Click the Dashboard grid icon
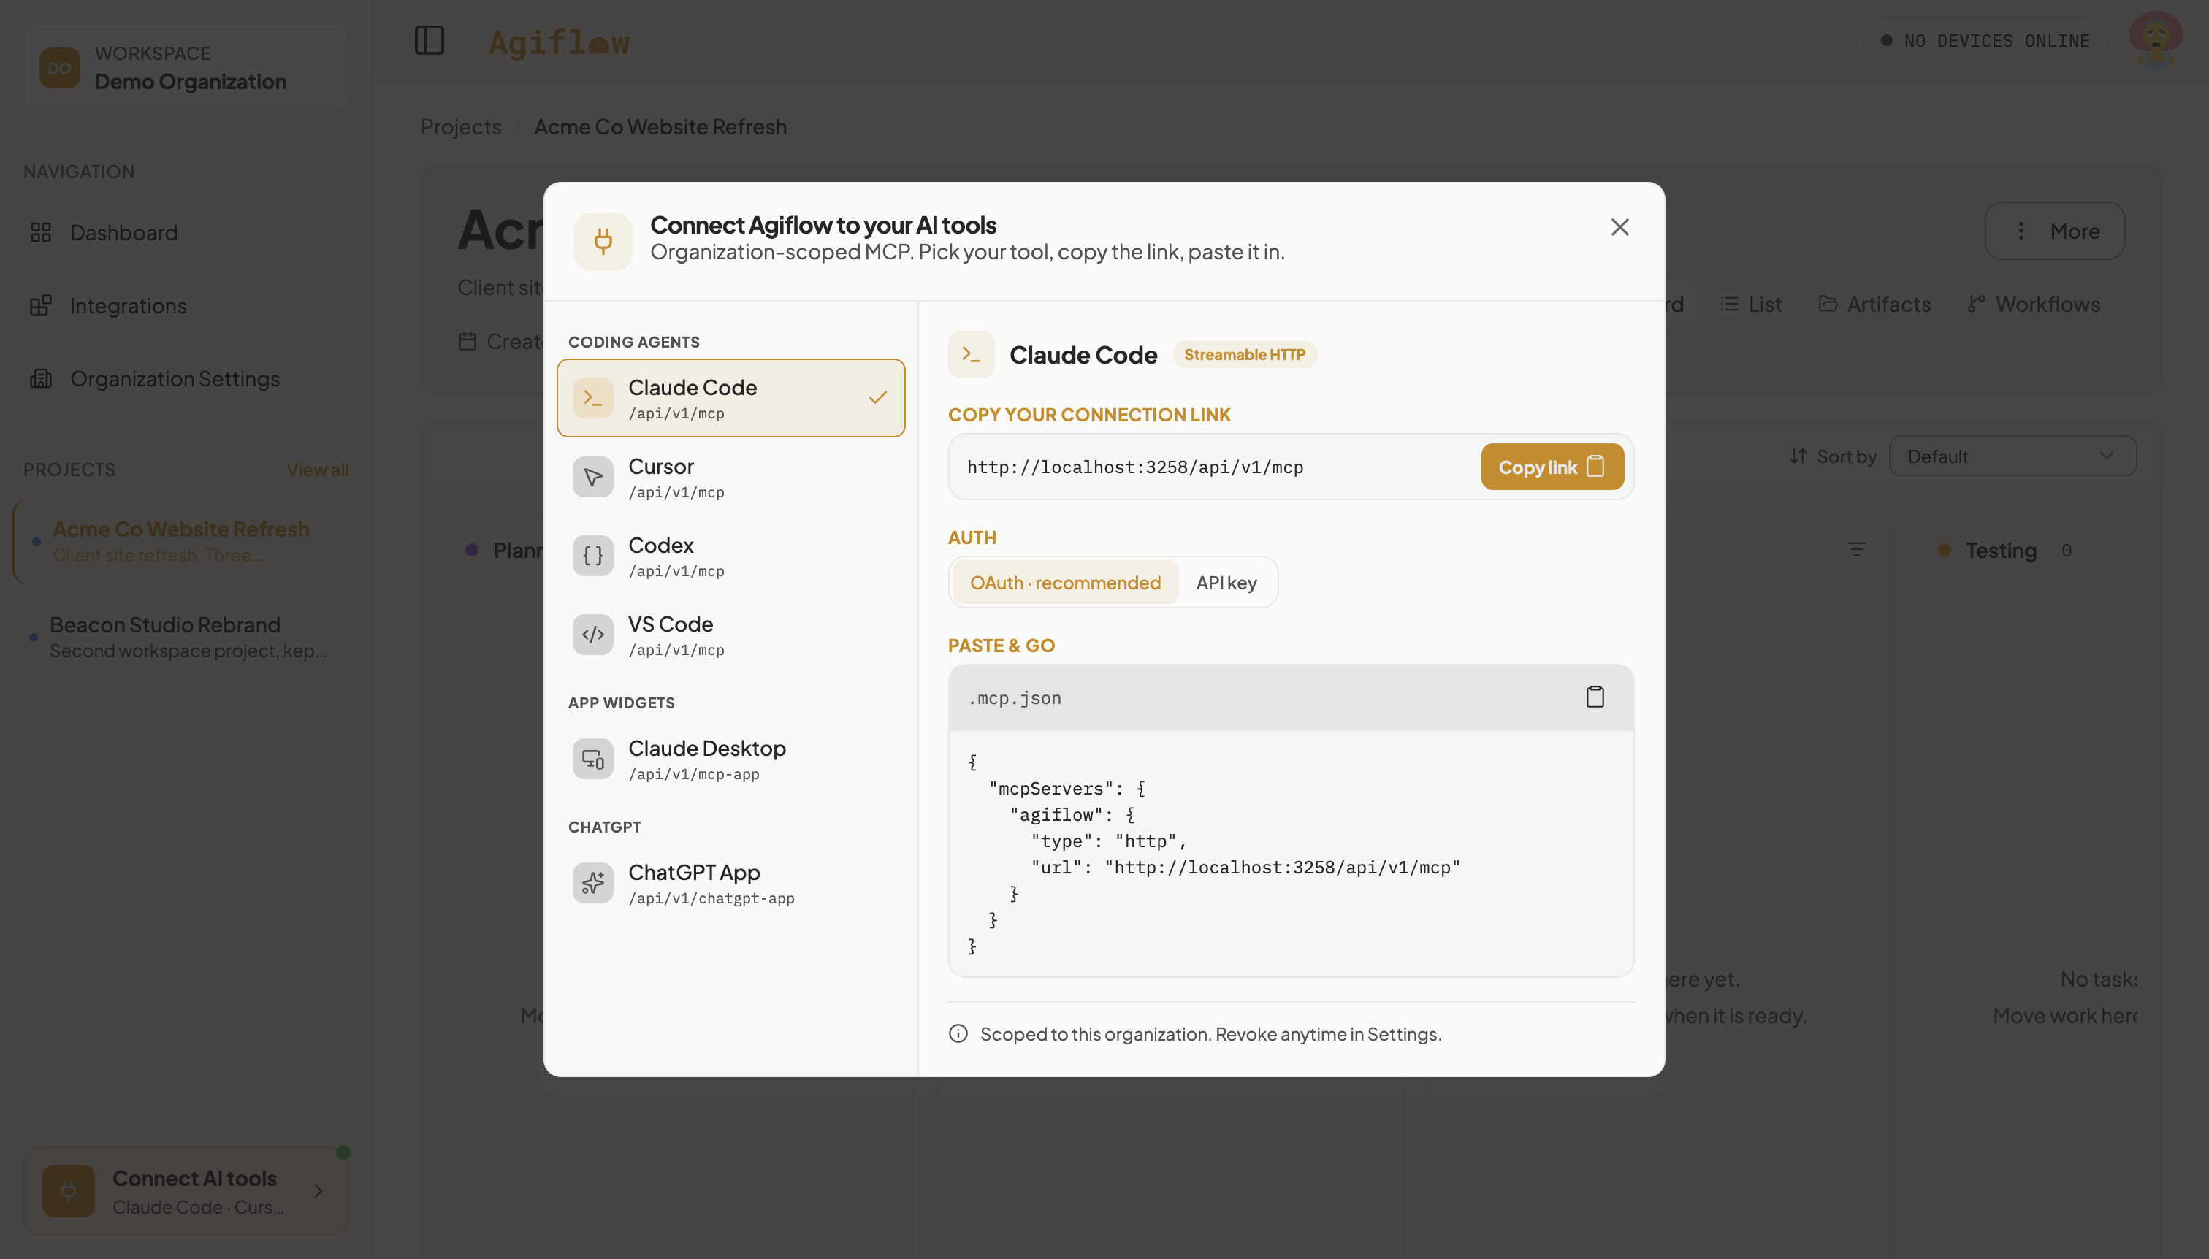2209x1259 pixels. tap(41, 233)
